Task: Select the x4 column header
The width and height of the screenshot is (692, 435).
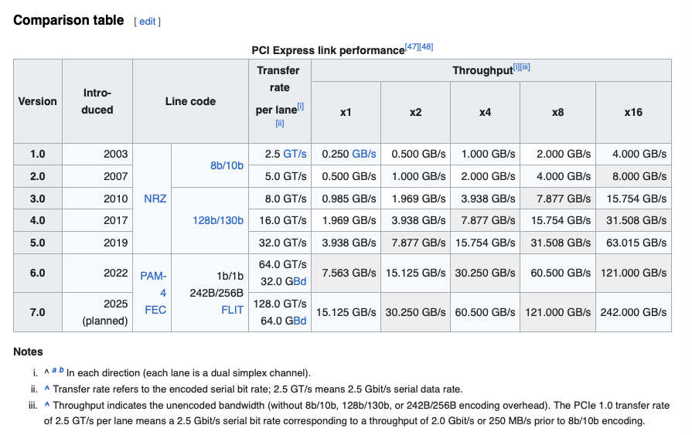Action: point(485,112)
